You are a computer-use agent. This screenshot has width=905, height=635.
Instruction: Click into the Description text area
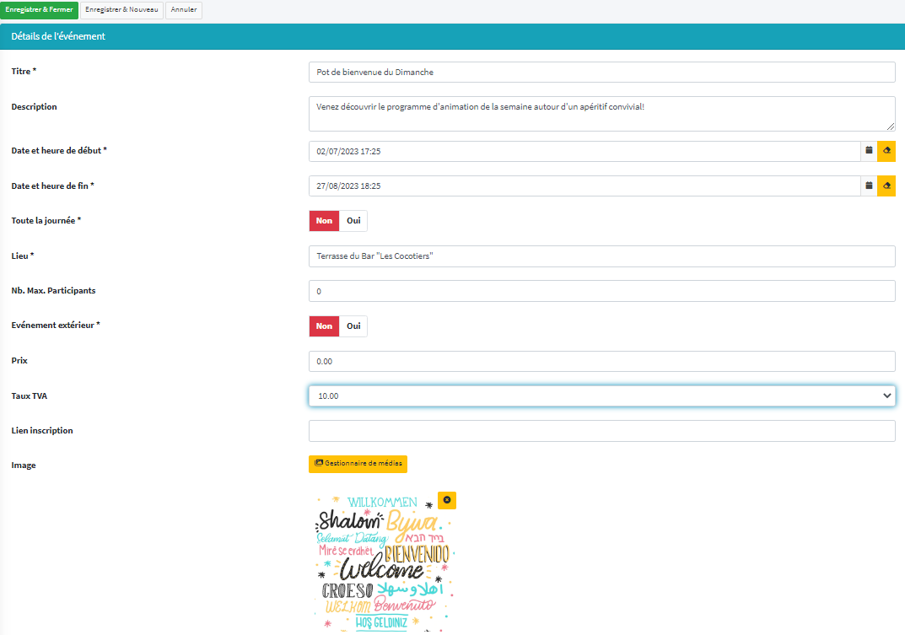[x=601, y=114]
